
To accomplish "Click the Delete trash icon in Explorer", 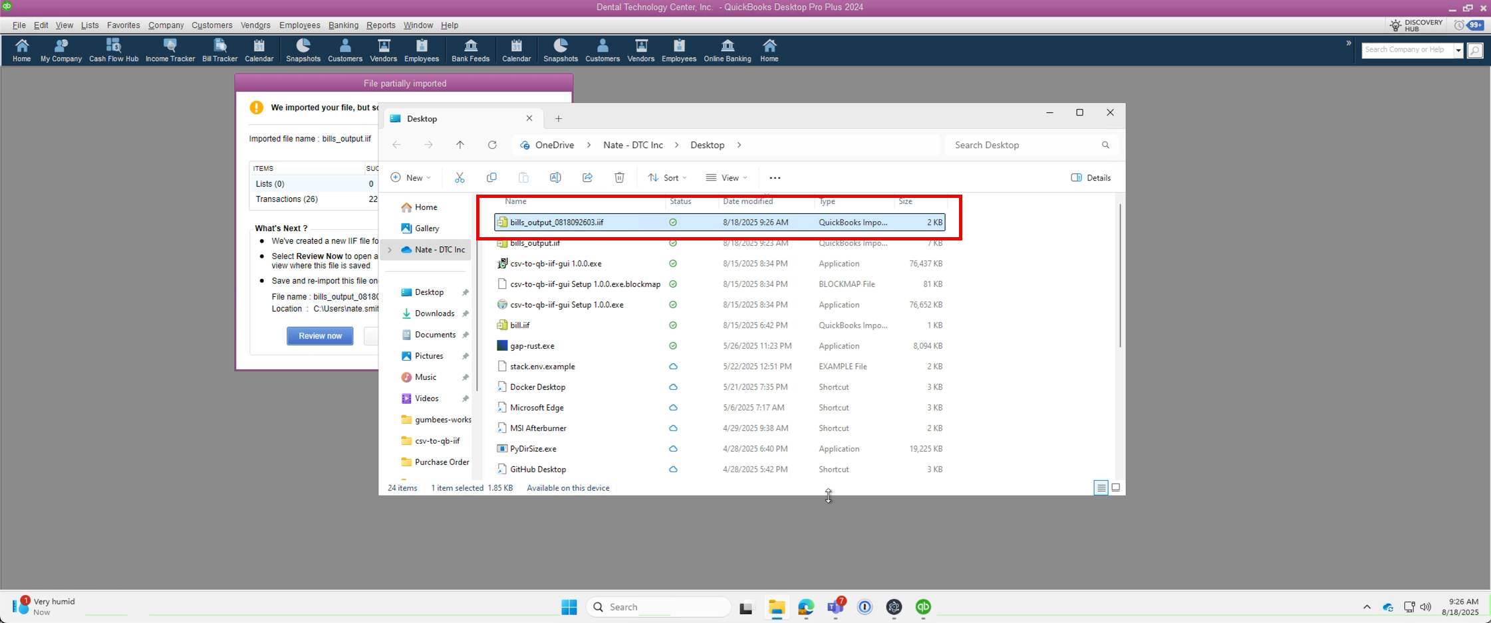I will click(619, 177).
